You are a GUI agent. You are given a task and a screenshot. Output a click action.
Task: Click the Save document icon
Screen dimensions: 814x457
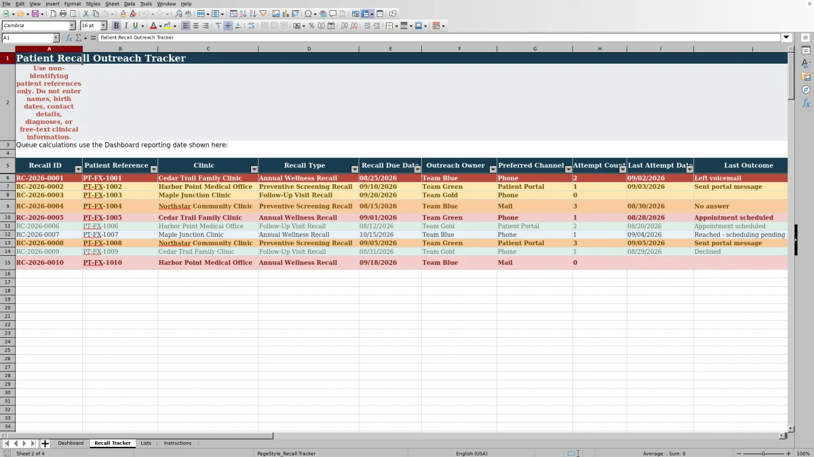click(35, 14)
